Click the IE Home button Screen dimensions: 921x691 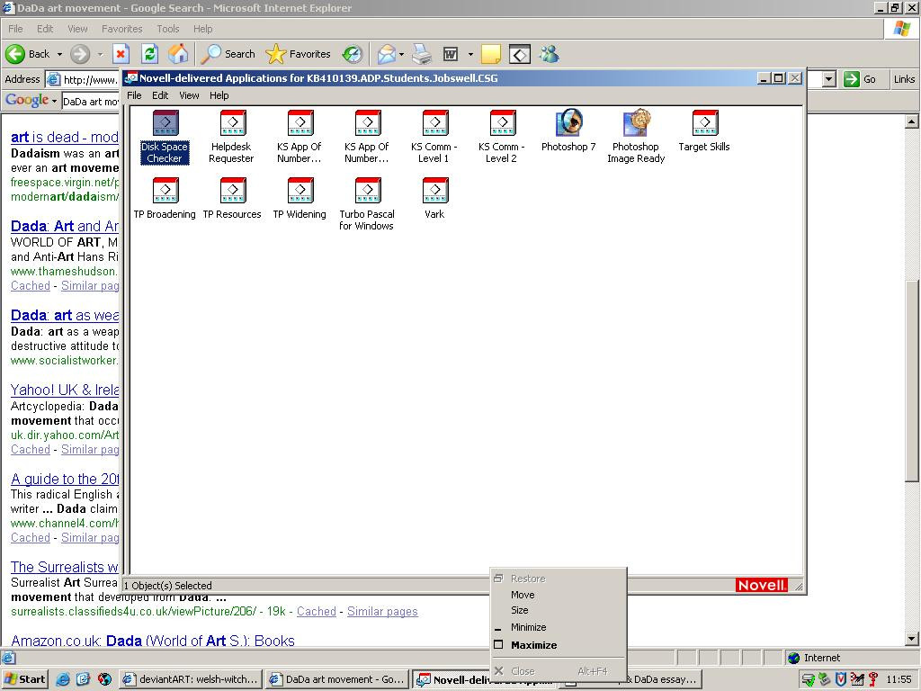click(178, 55)
